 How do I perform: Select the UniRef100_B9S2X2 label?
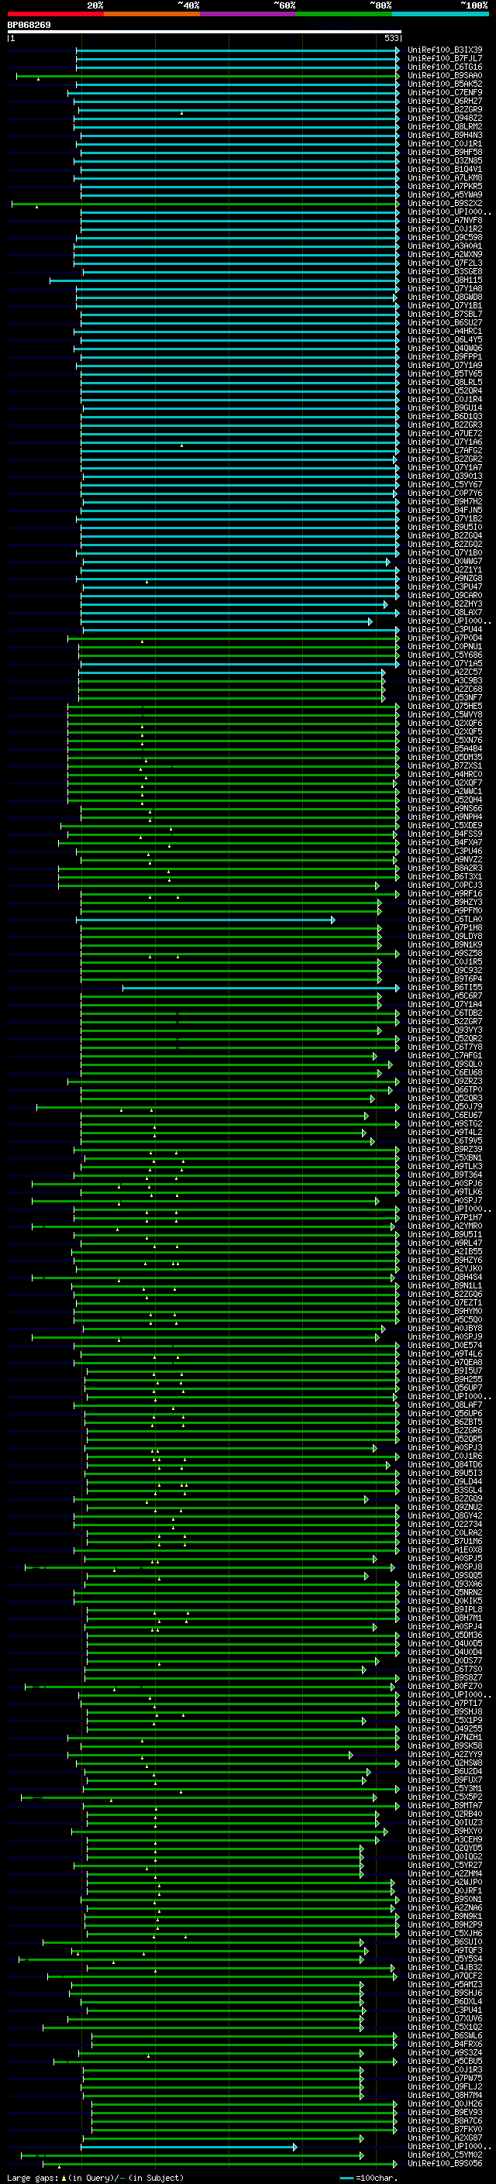pyautogui.click(x=445, y=204)
